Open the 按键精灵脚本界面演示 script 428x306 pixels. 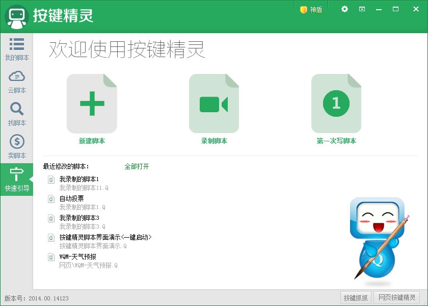coord(105,237)
